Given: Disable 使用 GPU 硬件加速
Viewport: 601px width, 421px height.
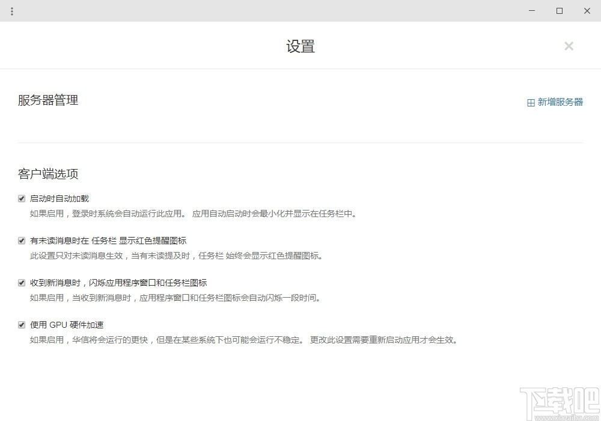Looking at the screenshot, I should pos(21,324).
